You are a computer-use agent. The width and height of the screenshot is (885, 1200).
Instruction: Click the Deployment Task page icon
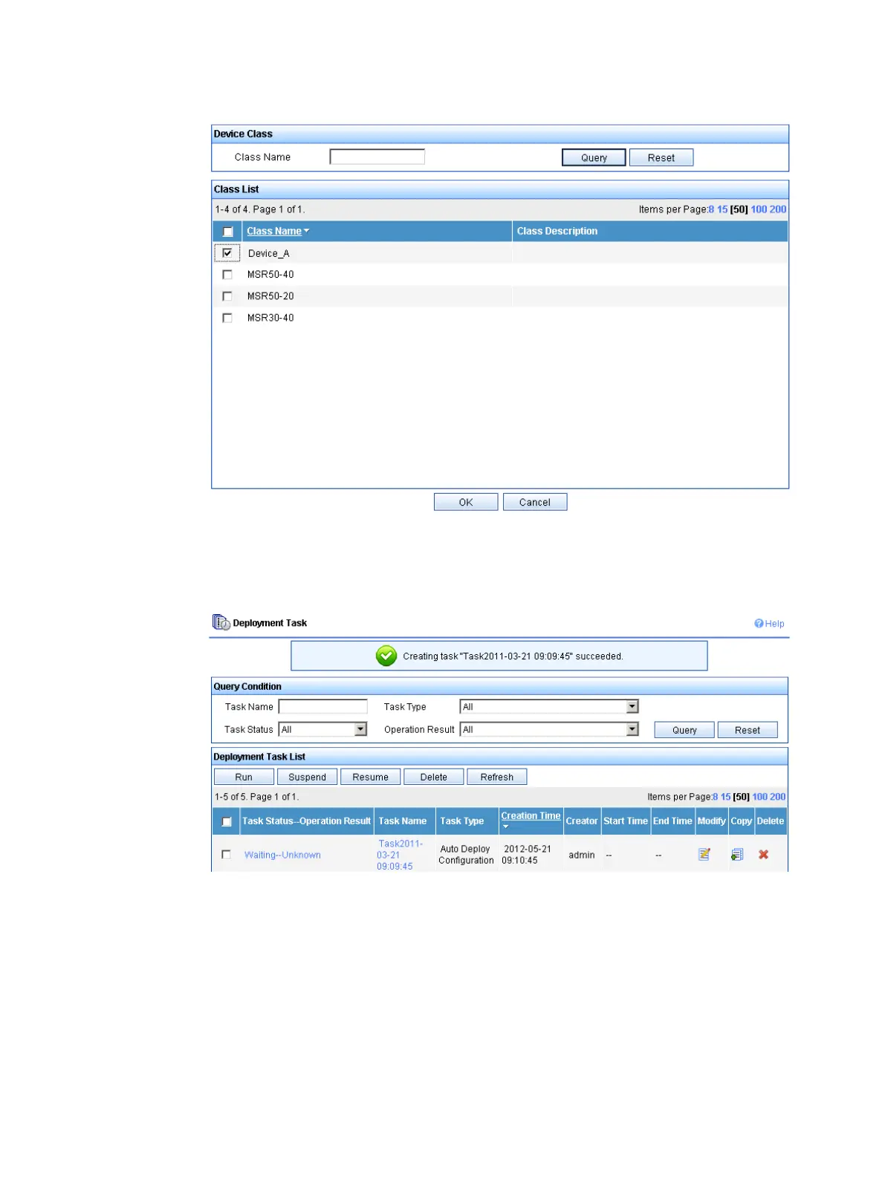(x=221, y=622)
